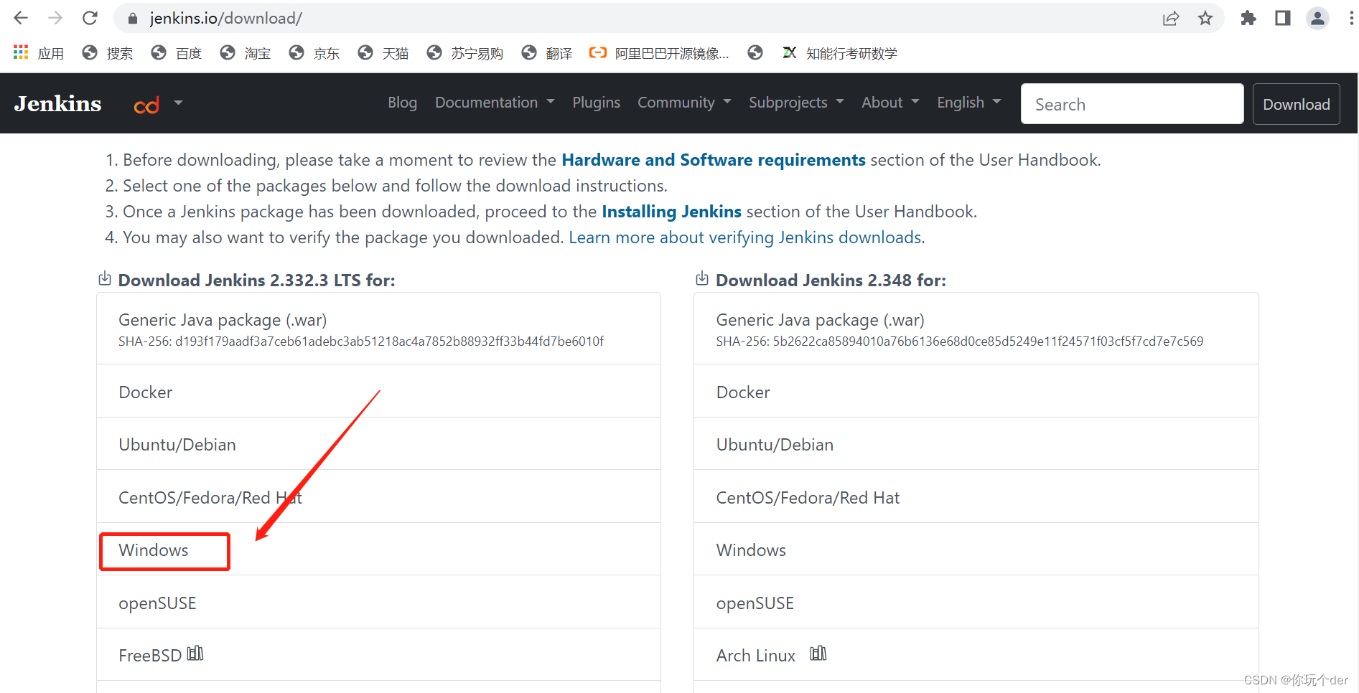Click the Jenkins logo text

point(57,104)
